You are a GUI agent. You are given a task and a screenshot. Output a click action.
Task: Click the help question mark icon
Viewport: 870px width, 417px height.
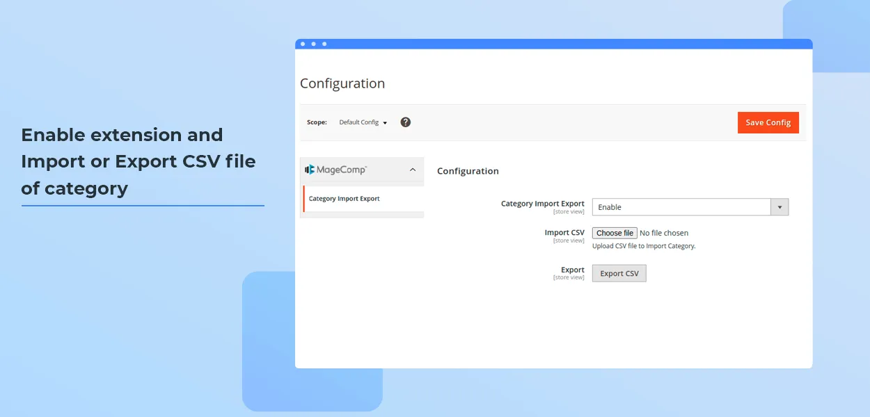coord(406,122)
